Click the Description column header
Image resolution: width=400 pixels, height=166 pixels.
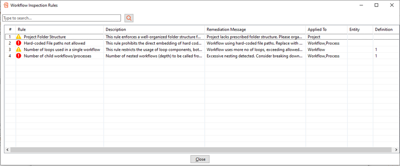154,29
